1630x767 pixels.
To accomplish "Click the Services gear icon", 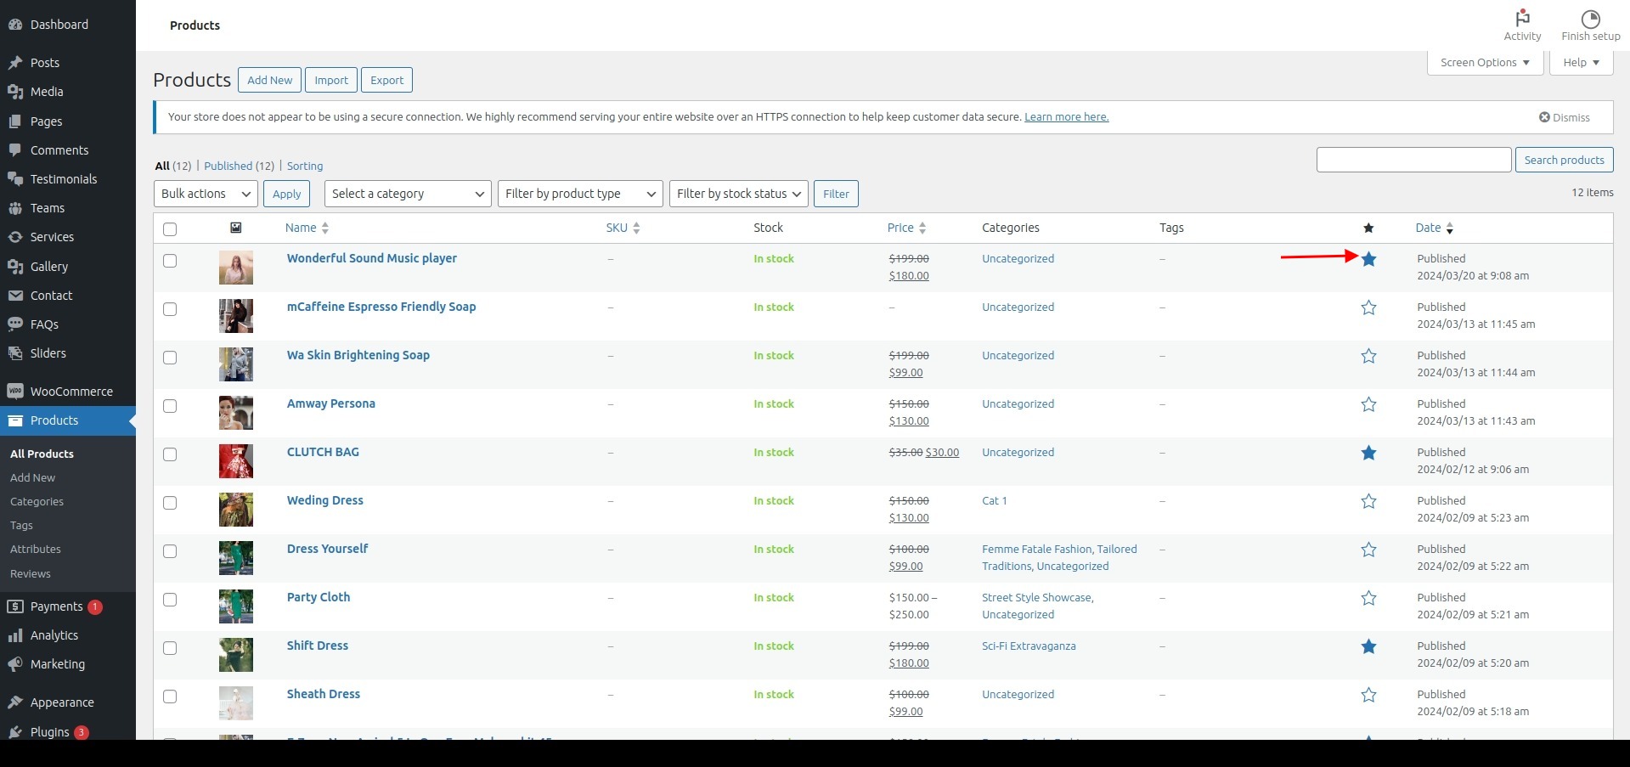I will point(14,237).
